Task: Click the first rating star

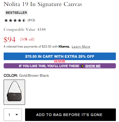Action: 6,20
